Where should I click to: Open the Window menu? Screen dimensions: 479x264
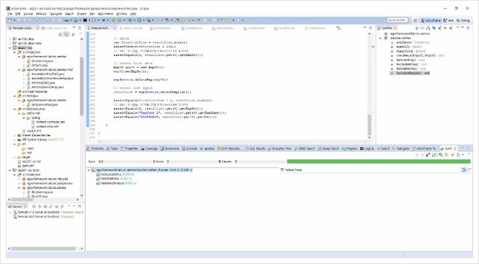121,14
